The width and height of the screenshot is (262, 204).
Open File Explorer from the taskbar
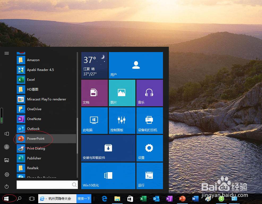coord(117,199)
